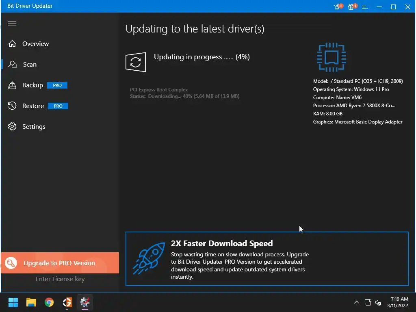This screenshot has height=312, width=416.
Task: Click the Model Standard PC line
Action: (x=358, y=81)
